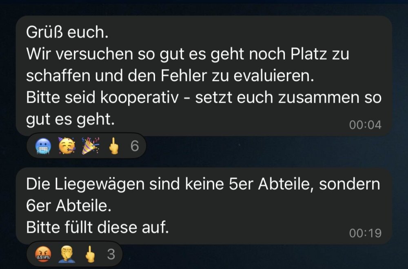
Task: Click the cold face emoji reaction
Action: point(43,146)
